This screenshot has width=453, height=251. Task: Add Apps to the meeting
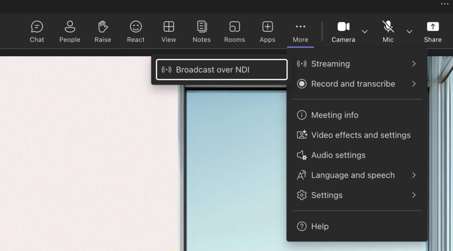pos(267,31)
